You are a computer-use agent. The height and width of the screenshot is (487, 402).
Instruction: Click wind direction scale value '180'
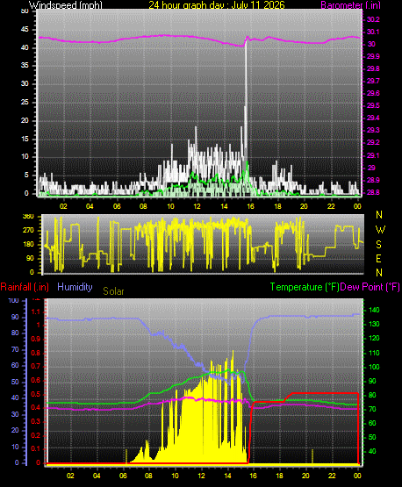pyautogui.click(x=28, y=245)
